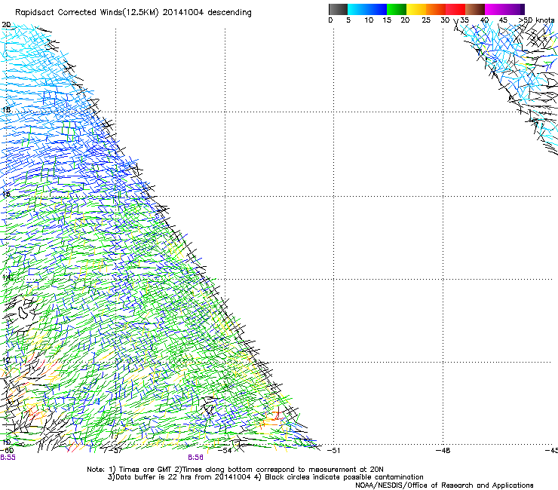Select the red 30-35 knots color segment
The image size is (558, 490).
pos(455,9)
